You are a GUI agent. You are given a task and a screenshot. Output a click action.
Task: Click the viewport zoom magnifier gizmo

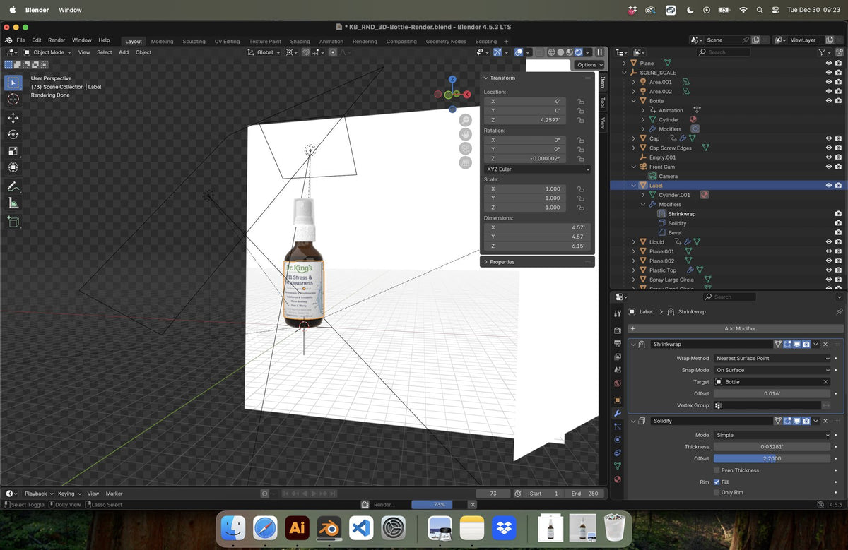(x=465, y=120)
